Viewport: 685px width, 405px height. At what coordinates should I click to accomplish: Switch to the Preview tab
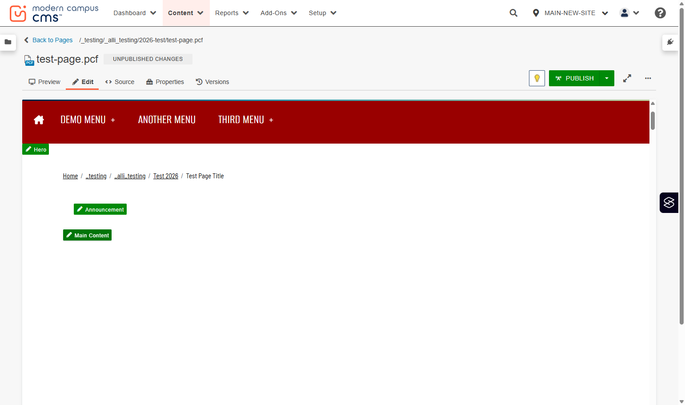44,82
